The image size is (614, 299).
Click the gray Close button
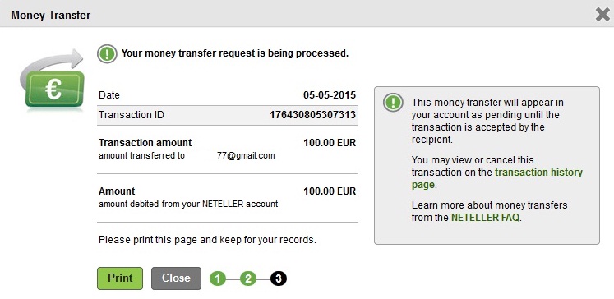[176, 278]
